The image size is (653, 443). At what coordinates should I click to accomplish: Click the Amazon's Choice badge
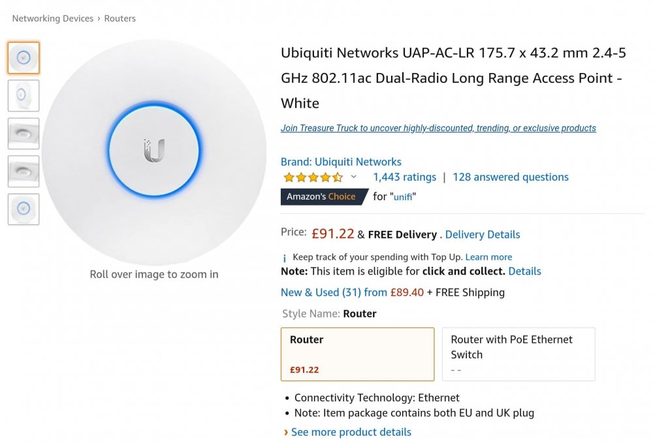click(x=324, y=197)
